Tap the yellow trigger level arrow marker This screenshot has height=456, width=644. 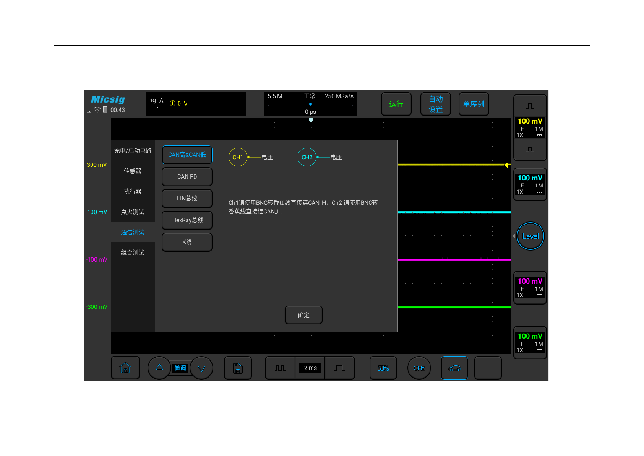pyautogui.click(x=506, y=165)
